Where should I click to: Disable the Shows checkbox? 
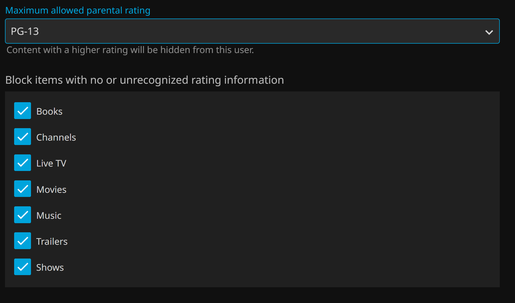pyautogui.click(x=22, y=267)
